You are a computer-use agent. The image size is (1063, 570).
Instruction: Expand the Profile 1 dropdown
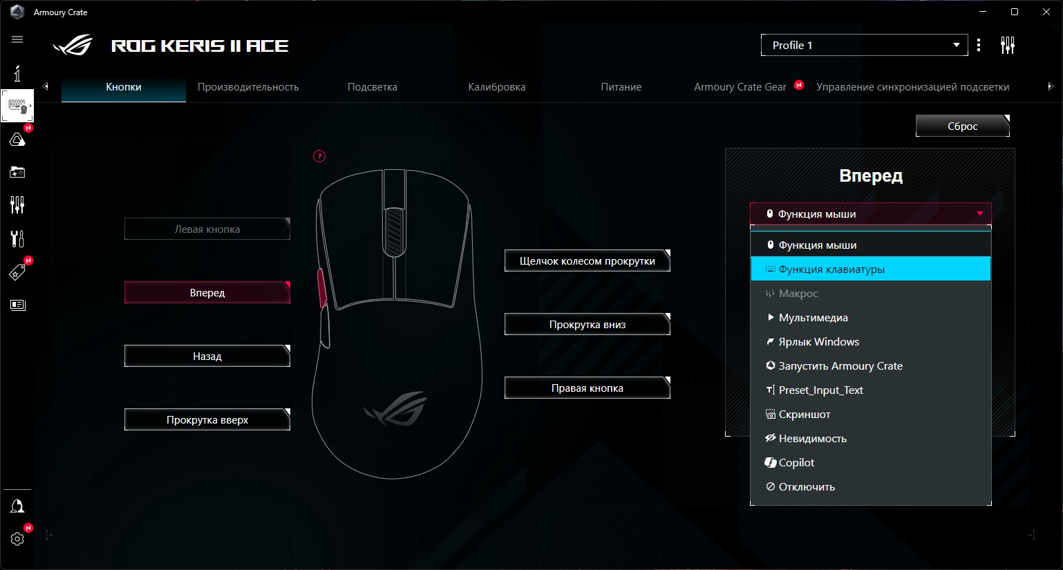[864, 45]
